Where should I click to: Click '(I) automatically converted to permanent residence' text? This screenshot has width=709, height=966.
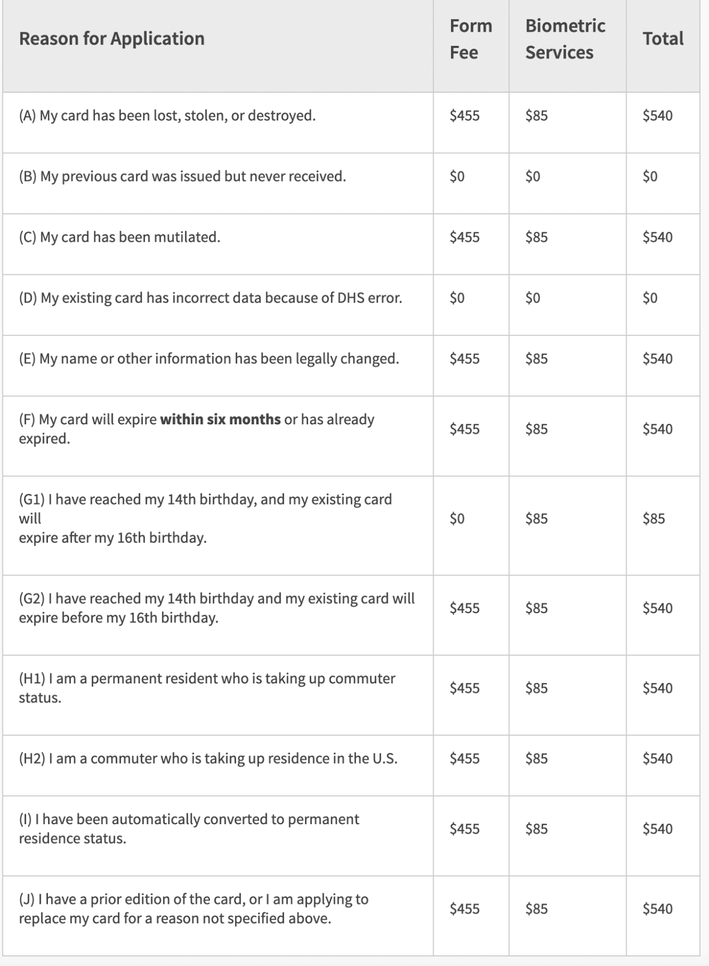pyautogui.click(x=189, y=820)
